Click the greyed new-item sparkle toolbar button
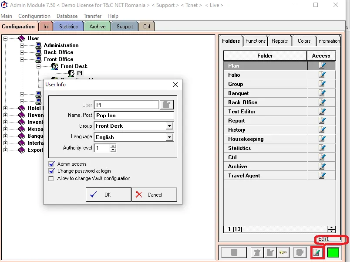350x262 pixels. [257, 252]
